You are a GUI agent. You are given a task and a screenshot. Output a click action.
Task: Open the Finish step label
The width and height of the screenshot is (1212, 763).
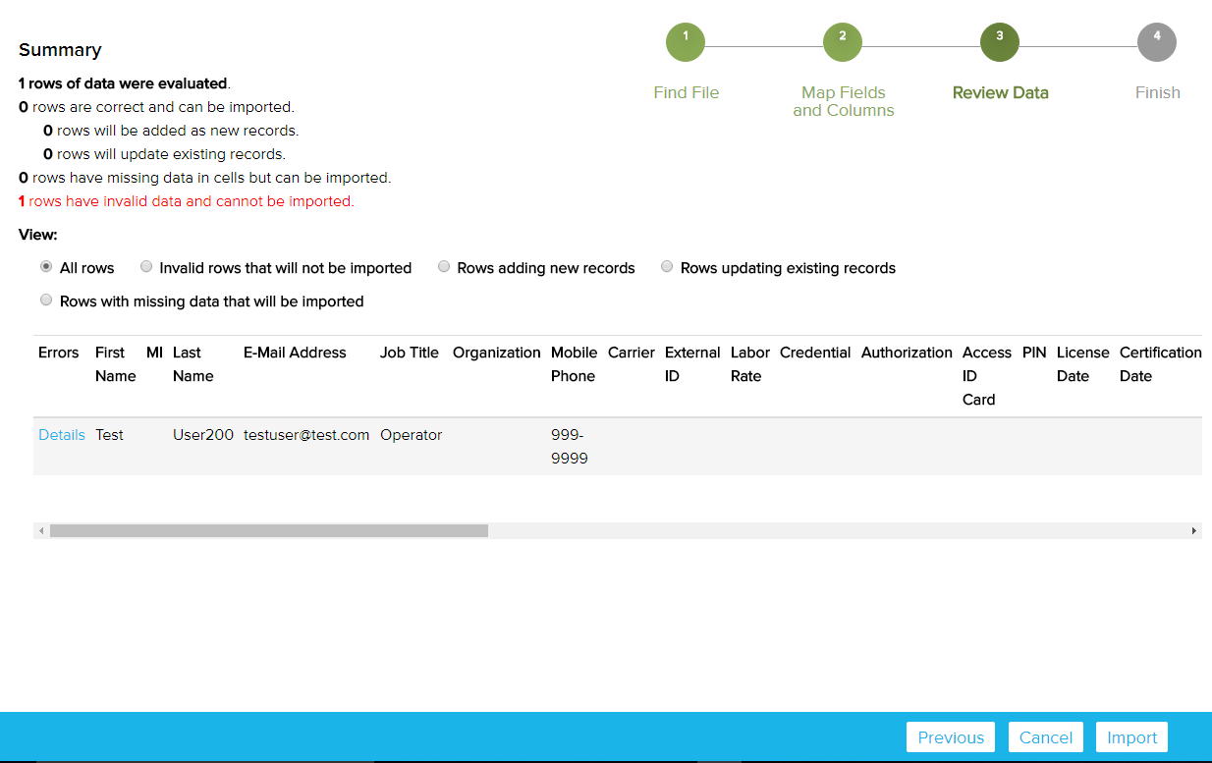pos(1157,92)
